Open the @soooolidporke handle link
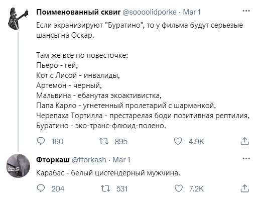Viewport: 257px width, 199px height. click(x=150, y=12)
